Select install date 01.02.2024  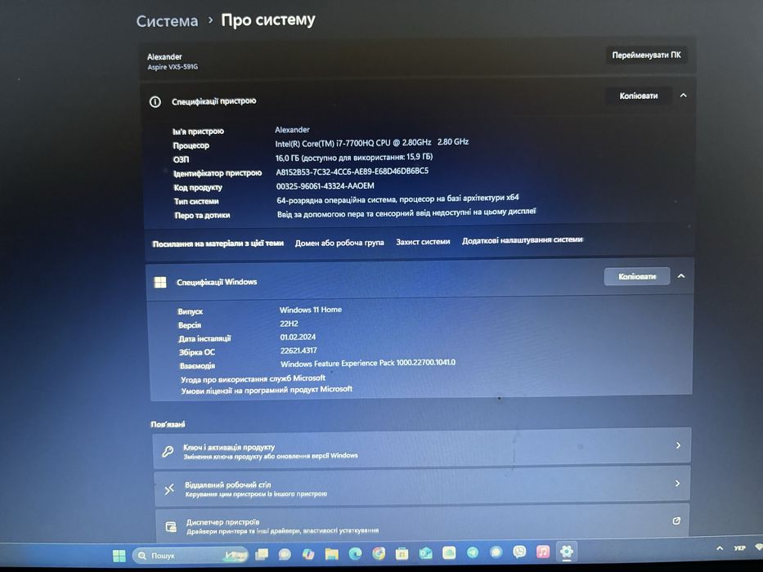pyautogui.click(x=298, y=337)
